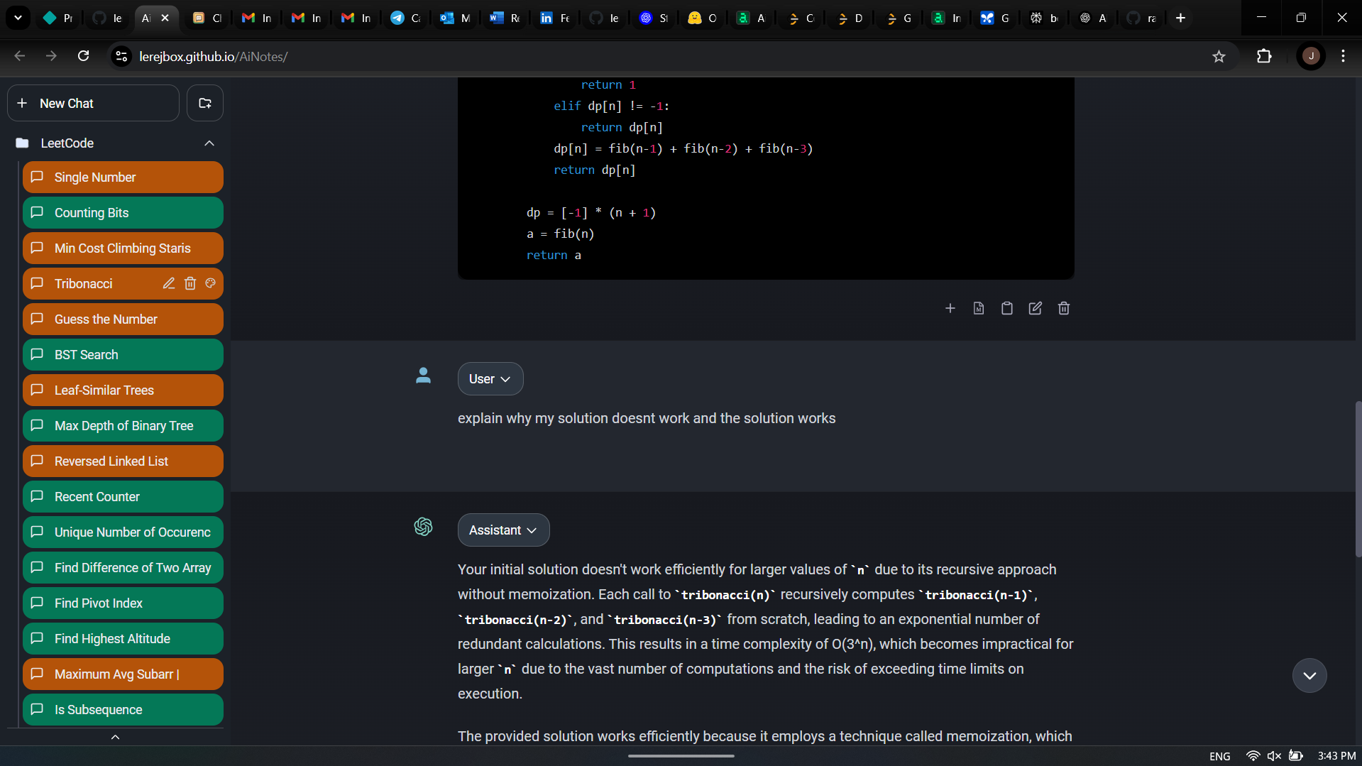Click the ENG language indicator

point(1219,756)
